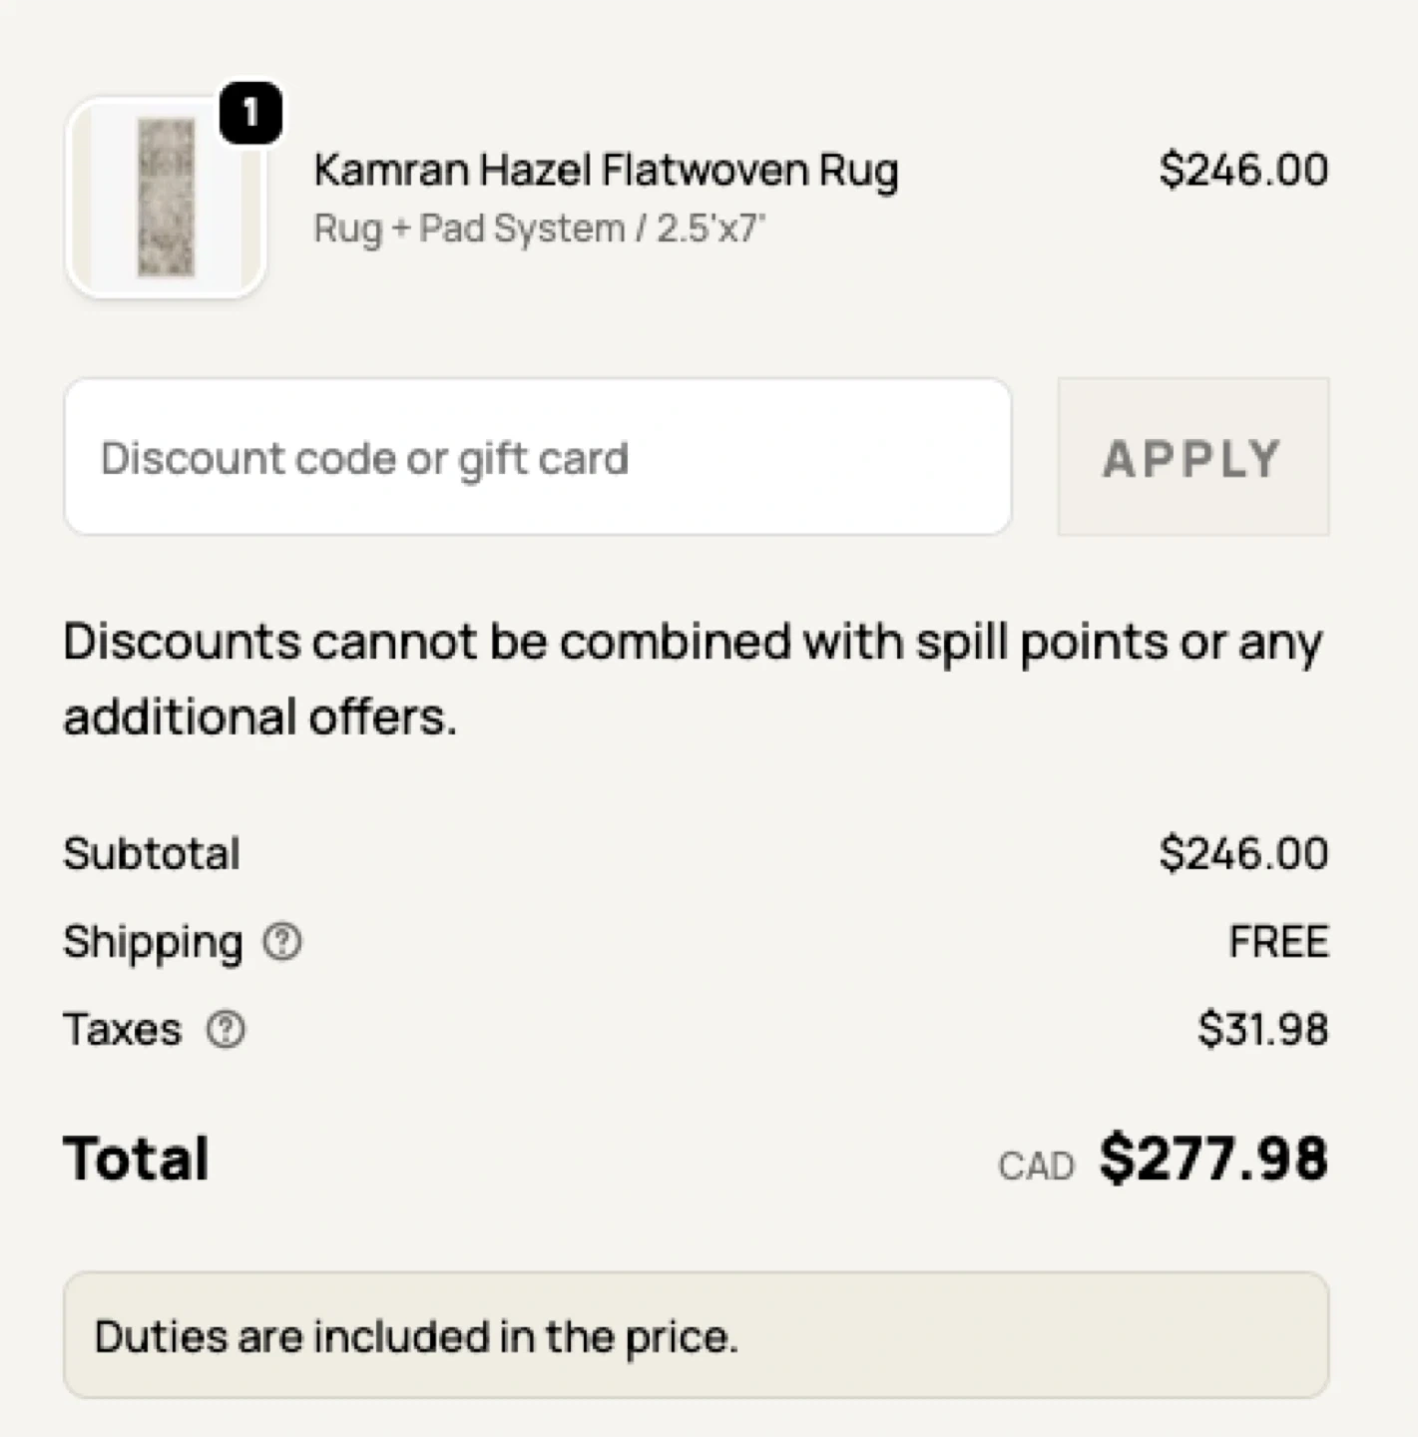This screenshot has width=1418, height=1437.
Task: Click the Taxes help question mark icon
Action: pos(226,1029)
